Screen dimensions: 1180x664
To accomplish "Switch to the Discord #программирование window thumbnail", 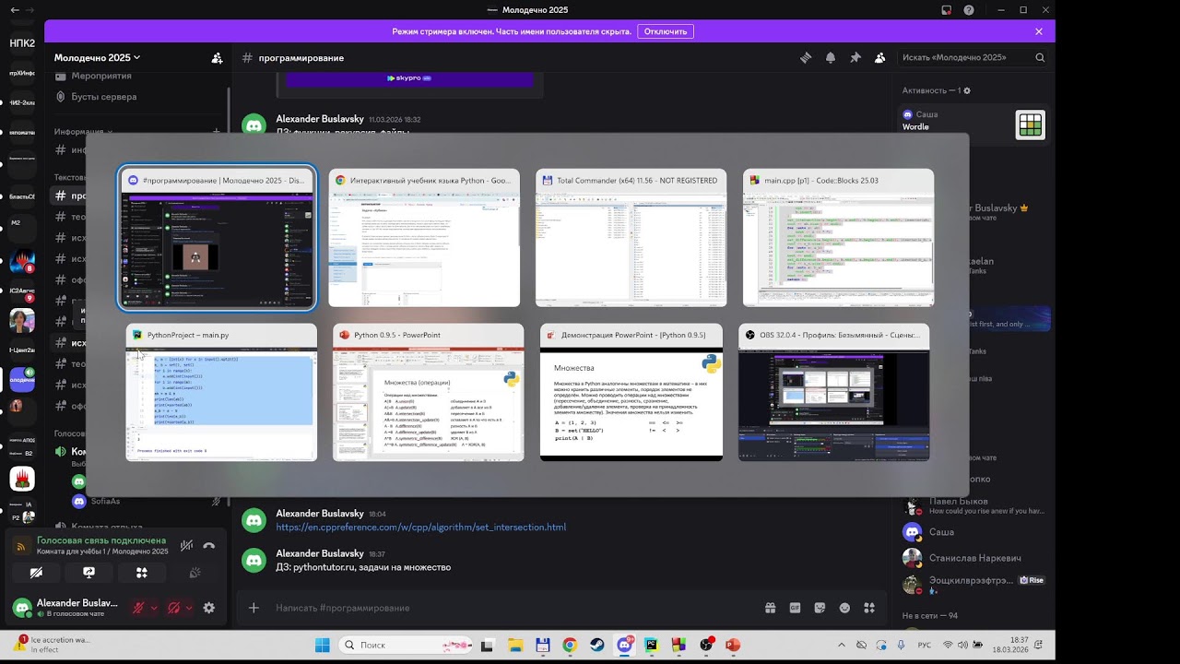I will click(218, 238).
